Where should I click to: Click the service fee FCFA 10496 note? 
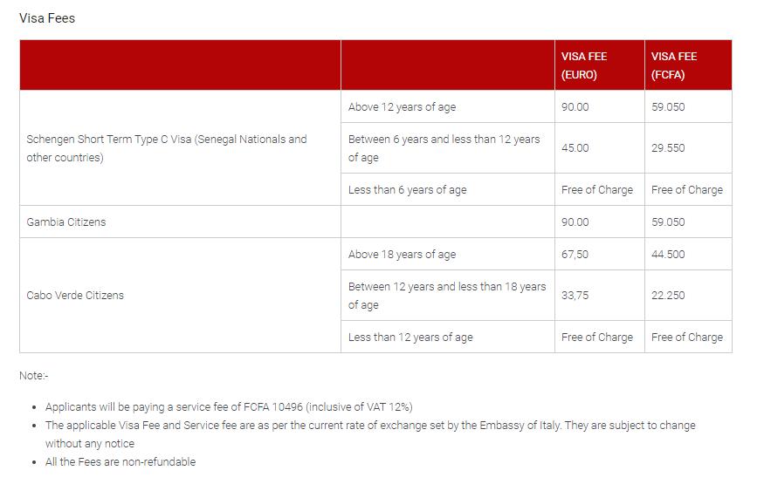coord(229,407)
